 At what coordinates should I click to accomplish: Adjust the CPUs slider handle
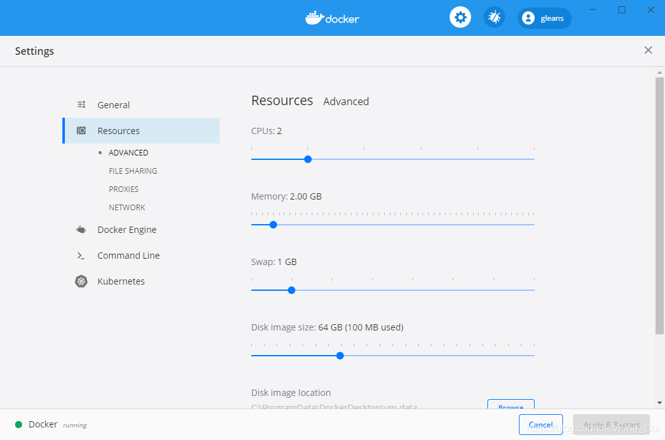click(307, 159)
